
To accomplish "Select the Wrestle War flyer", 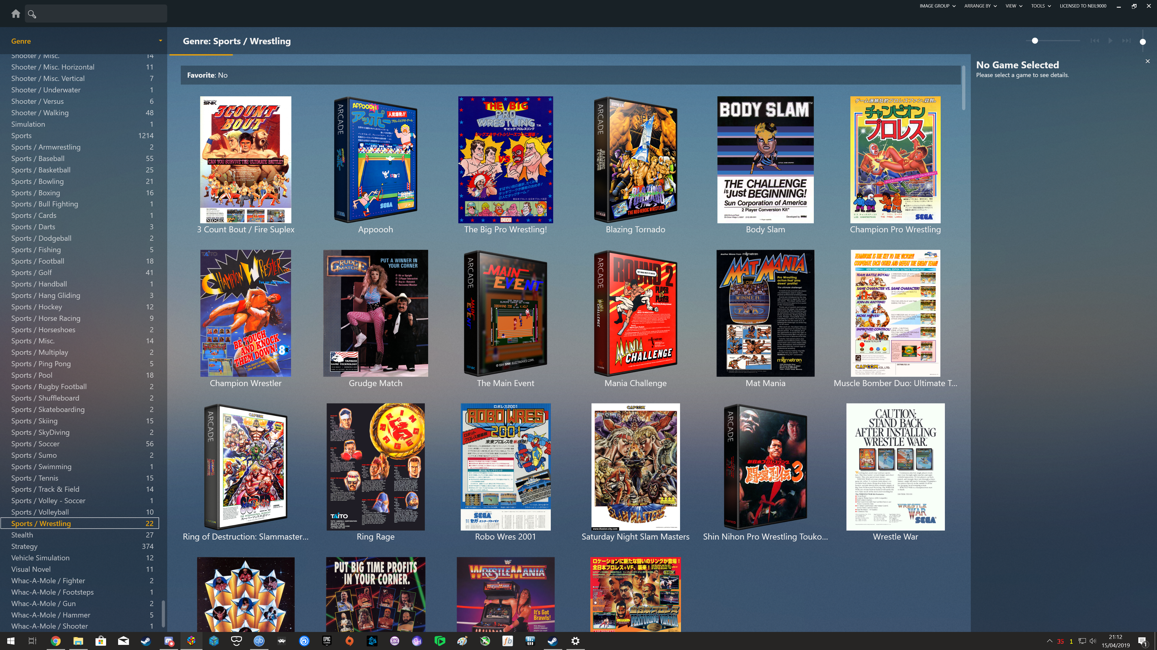I will tap(895, 466).
